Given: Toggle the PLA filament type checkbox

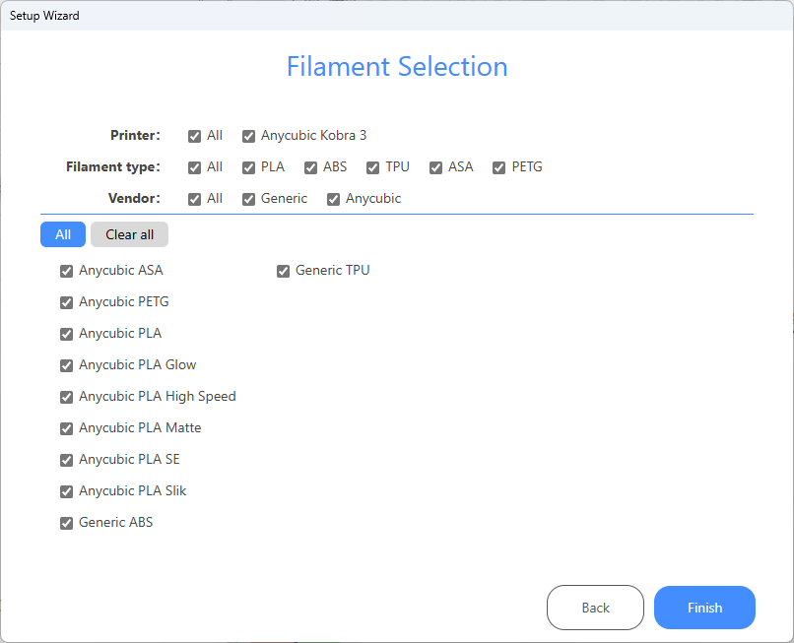Looking at the screenshot, I should pos(249,167).
